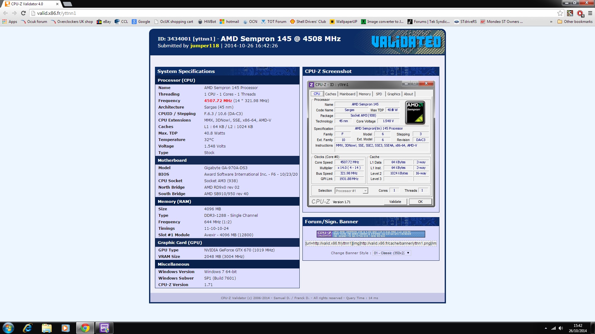Open Apps bookmarks shortcut

(x=10, y=22)
